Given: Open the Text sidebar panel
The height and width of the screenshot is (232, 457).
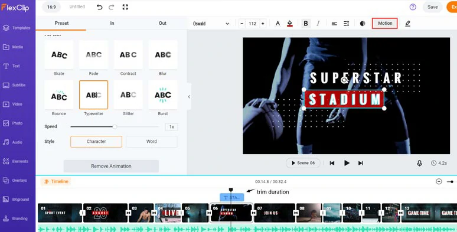Looking at the screenshot, I should (12, 66).
